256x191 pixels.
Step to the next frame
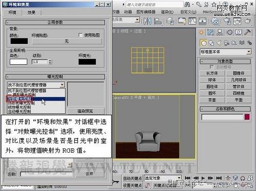(x=210, y=178)
